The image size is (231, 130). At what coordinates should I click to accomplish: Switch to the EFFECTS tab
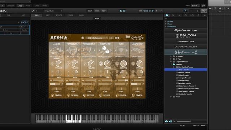coord(59,15)
